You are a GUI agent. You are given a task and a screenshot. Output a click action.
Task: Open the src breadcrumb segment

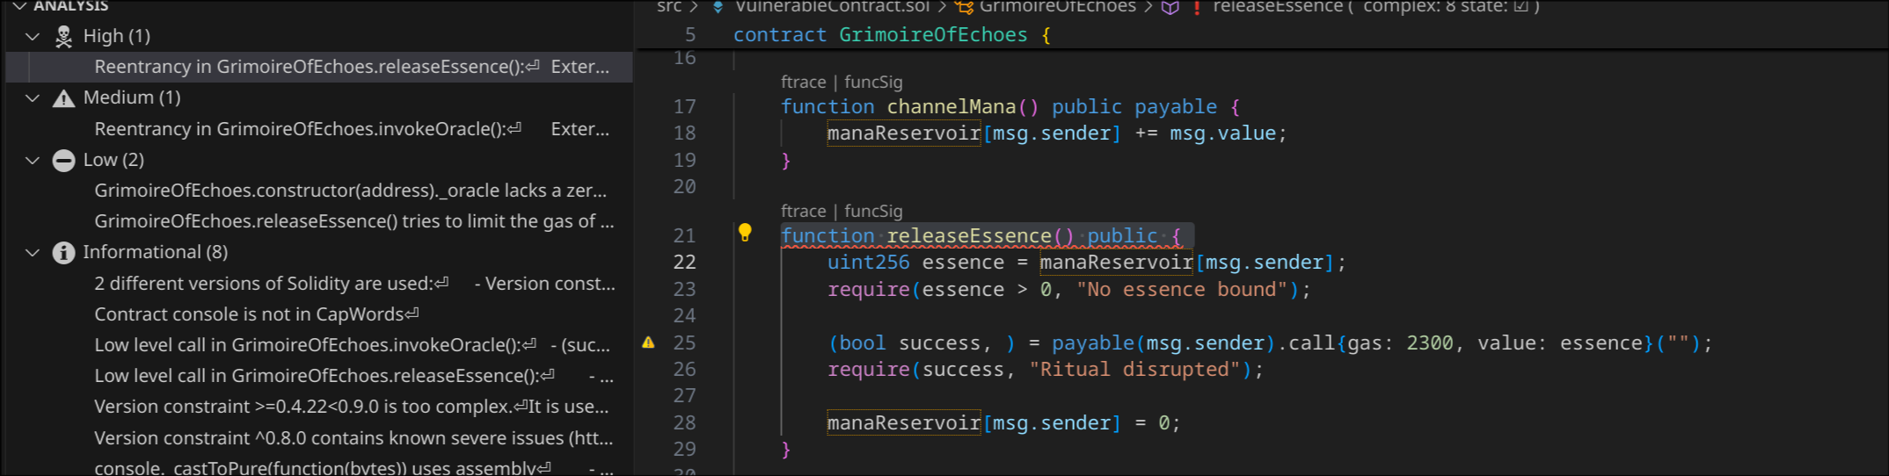click(668, 7)
